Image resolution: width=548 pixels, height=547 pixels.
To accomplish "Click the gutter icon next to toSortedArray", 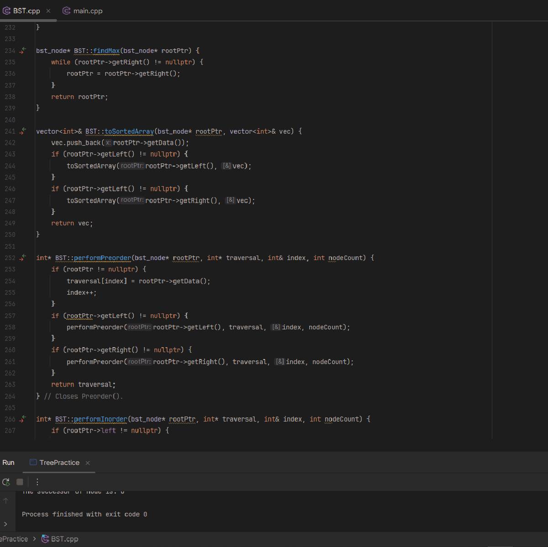I will coord(23,131).
